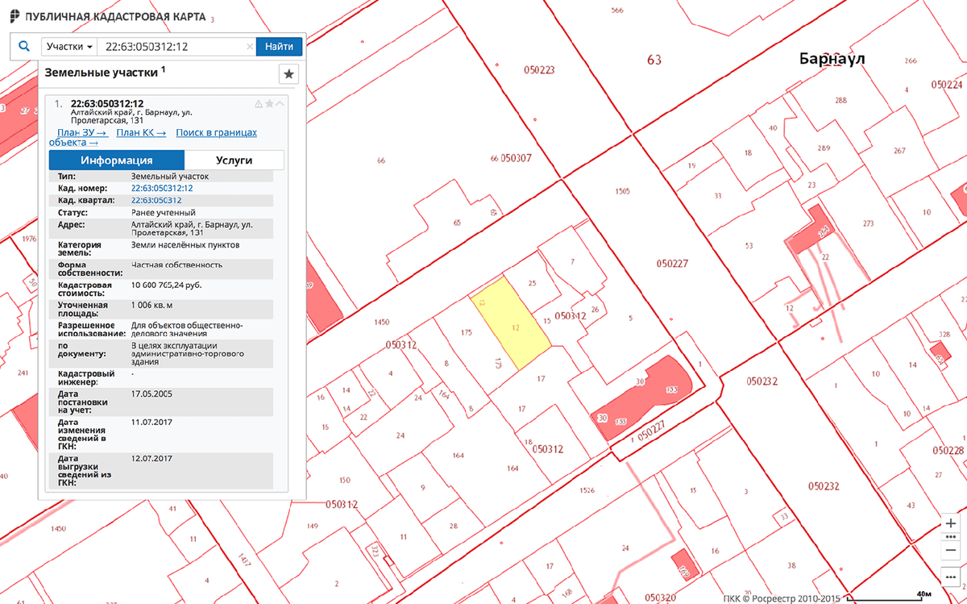This screenshot has width=967, height=604.
Task: Open zoom level options between plus and minus
Action: 951,536
